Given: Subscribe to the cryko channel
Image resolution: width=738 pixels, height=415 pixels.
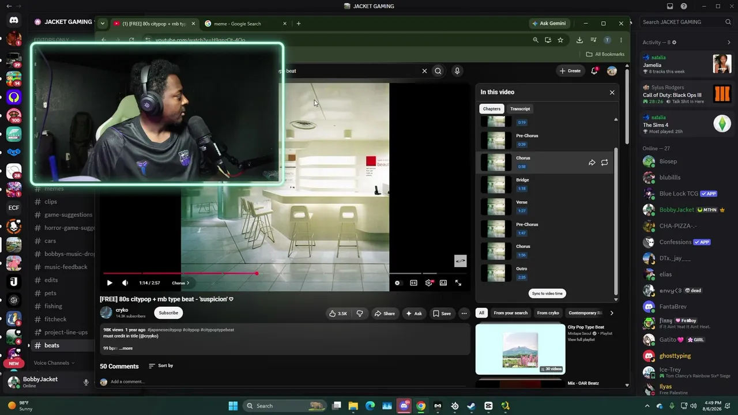Looking at the screenshot, I should click(x=168, y=313).
